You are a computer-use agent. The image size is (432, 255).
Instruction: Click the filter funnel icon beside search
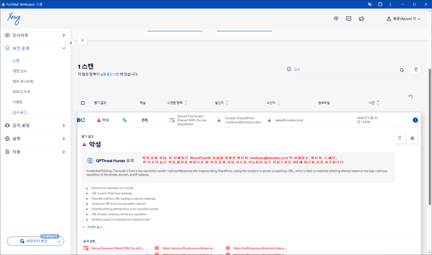tap(416, 70)
